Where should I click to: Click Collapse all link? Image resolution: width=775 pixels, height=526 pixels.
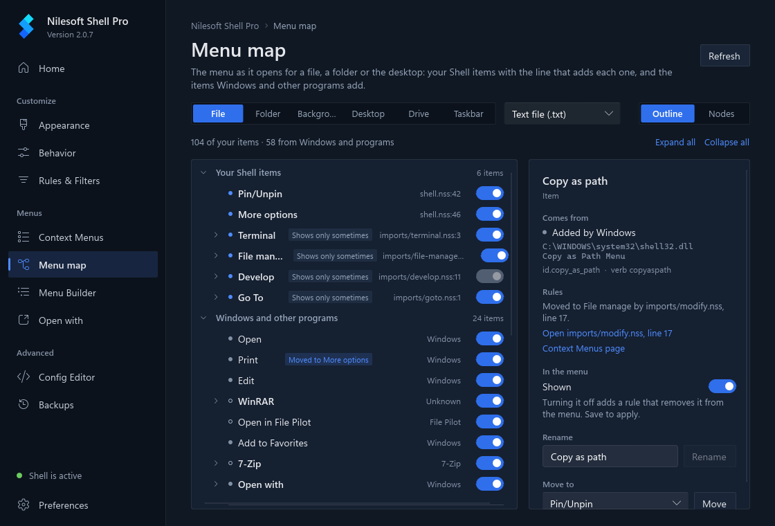[x=727, y=143]
